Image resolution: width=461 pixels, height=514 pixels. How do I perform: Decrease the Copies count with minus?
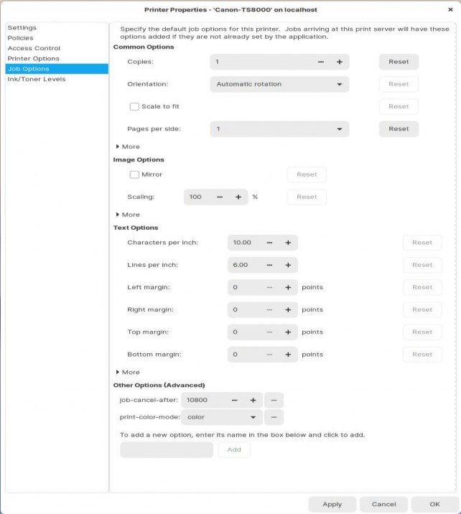[321, 62]
